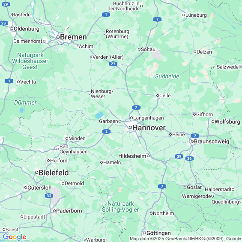
Task: Click the highway 28 shield near Oldenburg
Action: (4, 23)
